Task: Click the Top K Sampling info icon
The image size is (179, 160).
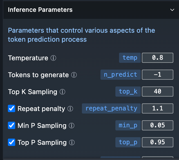Action: pos(63,92)
